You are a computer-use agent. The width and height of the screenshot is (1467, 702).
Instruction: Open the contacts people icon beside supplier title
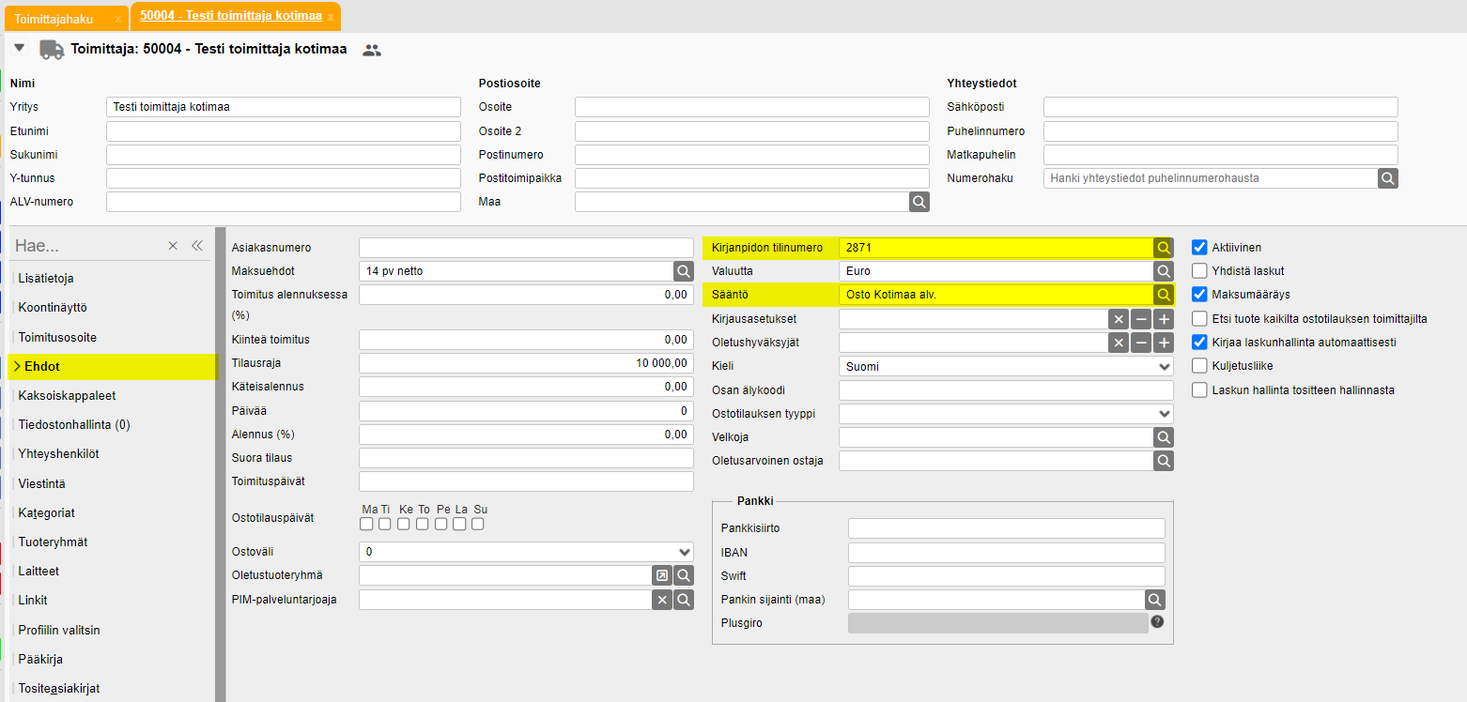tap(372, 51)
